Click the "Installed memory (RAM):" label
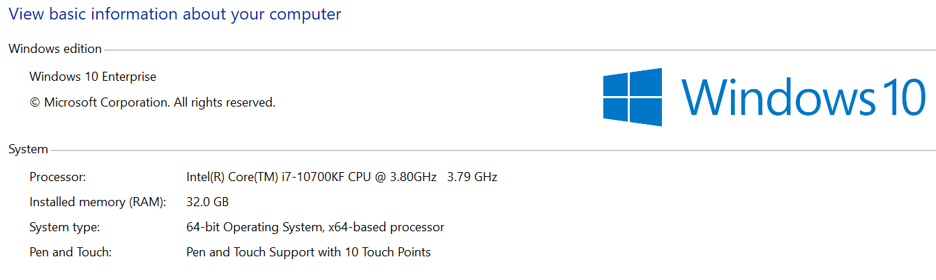This screenshot has width=936, height=280. 98,202
